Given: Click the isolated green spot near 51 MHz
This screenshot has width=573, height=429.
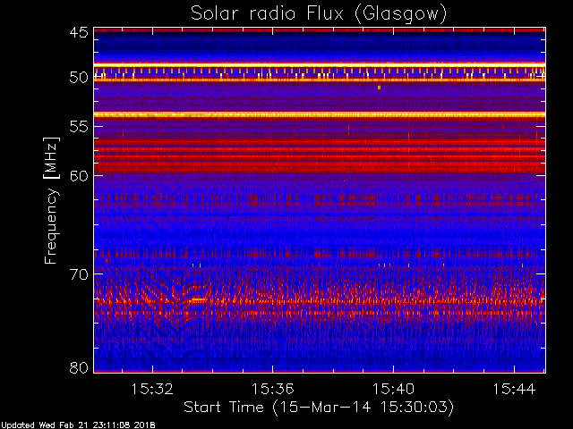Looking at the screenshot, I should [x=380, y=88].
